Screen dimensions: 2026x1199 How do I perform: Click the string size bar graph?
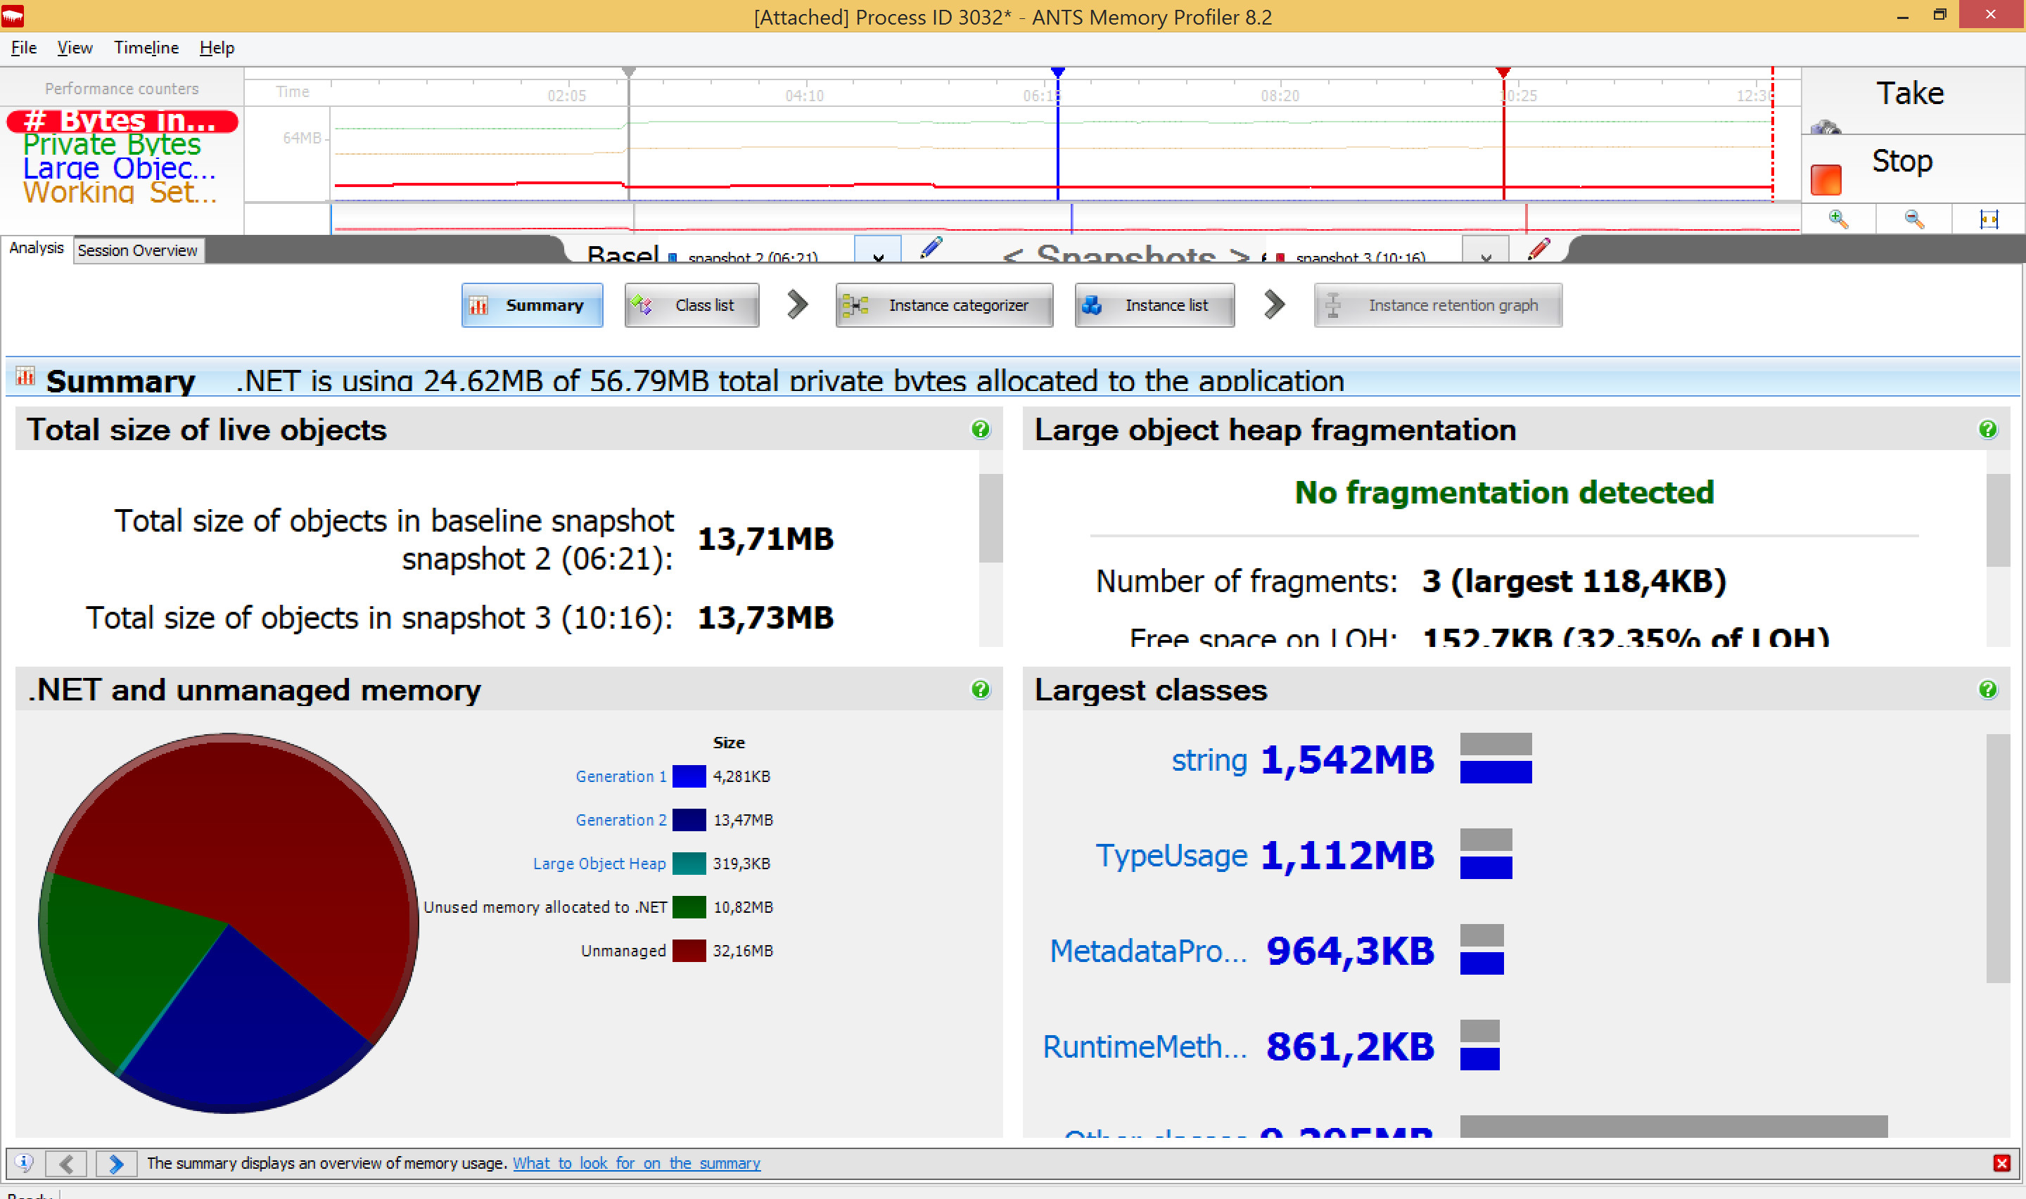(1495, 759)
